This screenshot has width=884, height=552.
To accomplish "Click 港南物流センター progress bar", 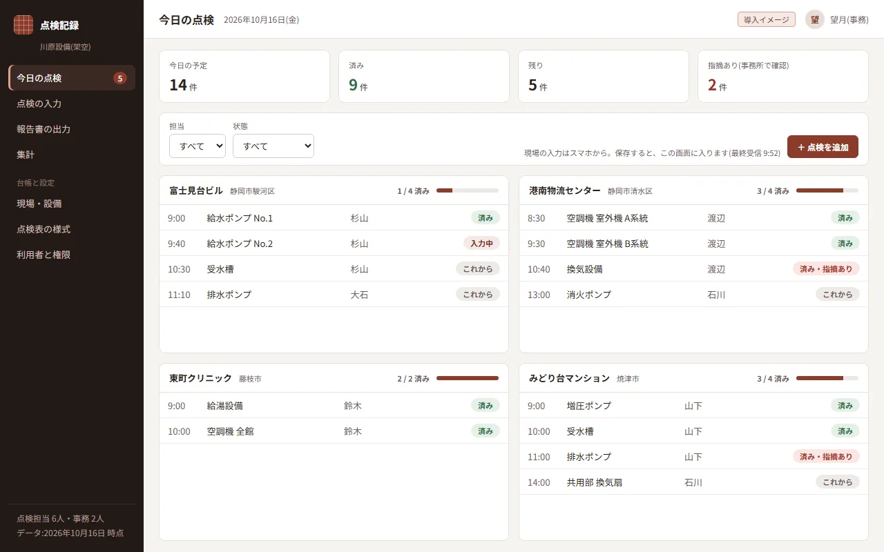I will pyautogui.click(x=827, y=190).
